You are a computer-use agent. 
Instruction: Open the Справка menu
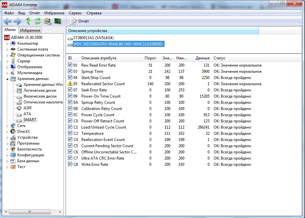point(94,13)
